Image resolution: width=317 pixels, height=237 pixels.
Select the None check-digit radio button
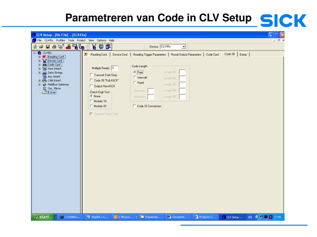click(91, 96)
